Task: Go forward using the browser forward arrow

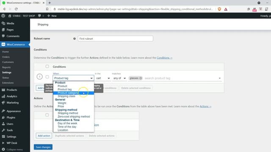Action: click(x=10, y=9)
